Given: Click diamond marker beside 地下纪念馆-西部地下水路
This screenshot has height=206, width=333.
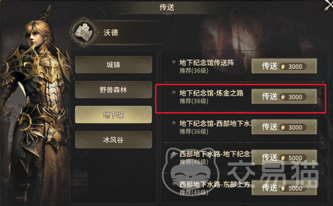Looking at the screenshot, I should coord(174,123).
